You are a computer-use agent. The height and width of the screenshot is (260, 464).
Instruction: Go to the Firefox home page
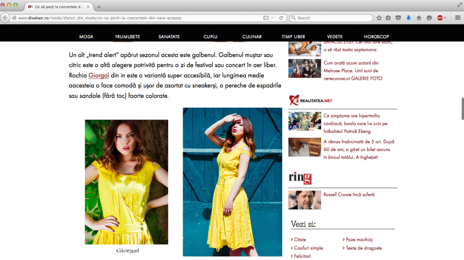419,18
